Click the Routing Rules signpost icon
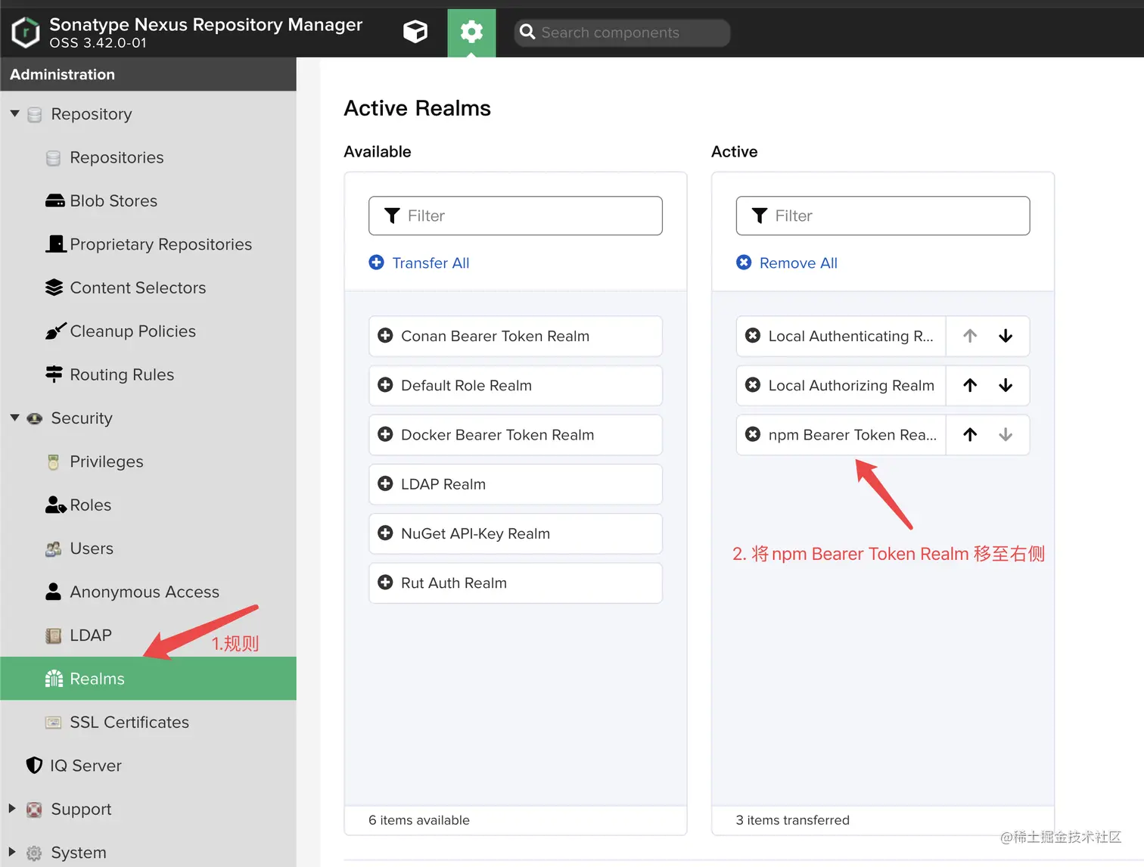Image resolution: width=1144 pixels, height=867 pixels. point(54,374)
